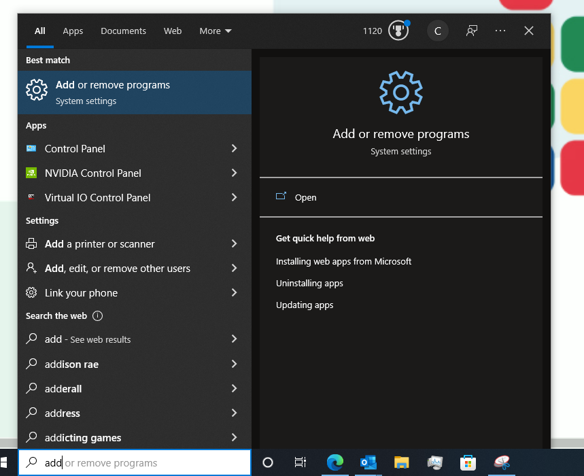Viewport: 584px width, 476px height.
Task: Open the More filter dropdown
Action: click(216, 31)
